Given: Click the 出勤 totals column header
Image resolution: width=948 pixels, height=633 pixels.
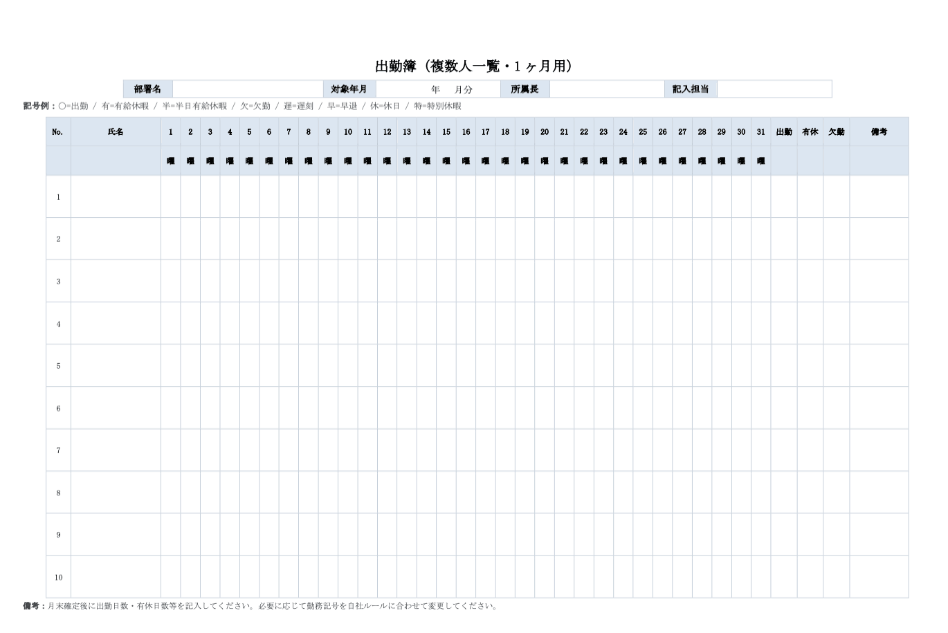Looking at the screenshot, I should point(783,131).
